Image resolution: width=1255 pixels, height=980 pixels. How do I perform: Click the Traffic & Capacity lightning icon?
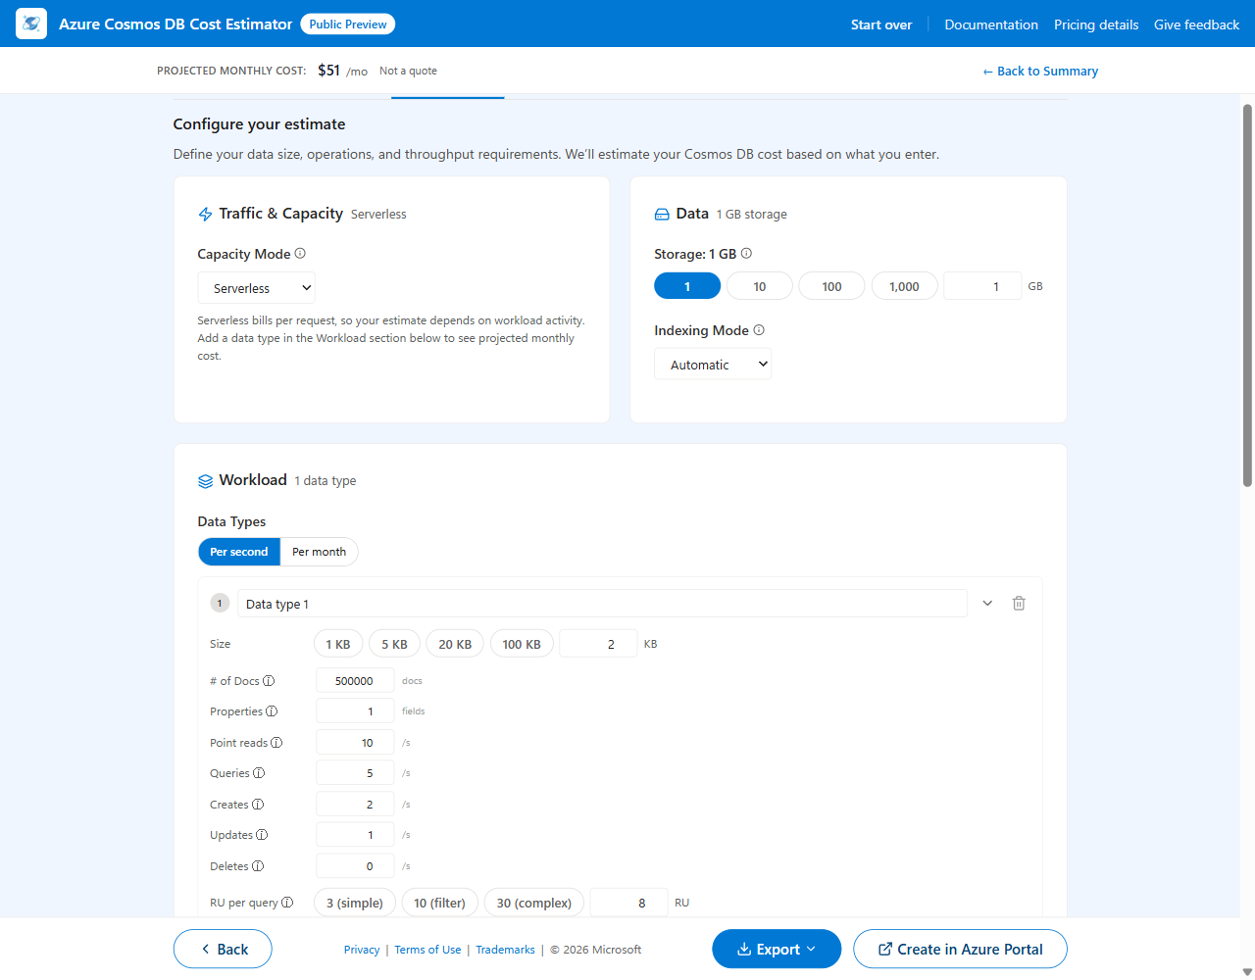tap(205, 214)
